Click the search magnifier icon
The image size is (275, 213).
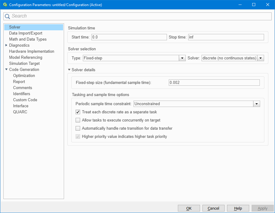pos(7,16)
